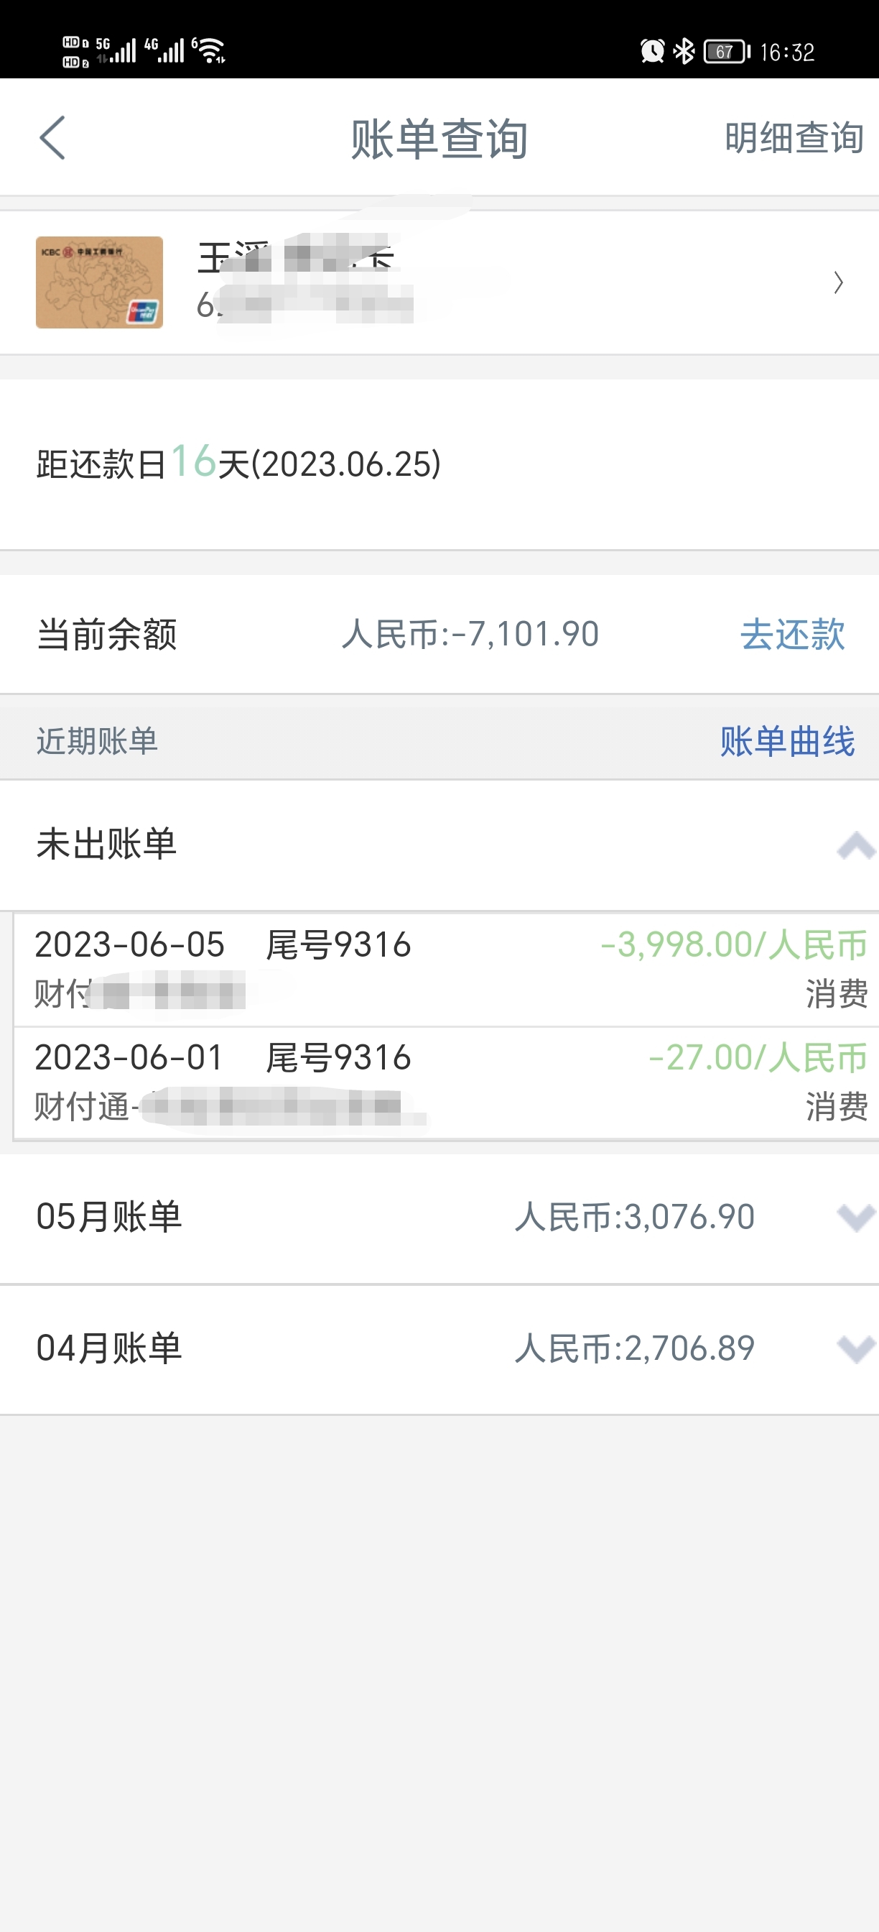Select the ICBC card thumbnail
This screenshot has width=879, height=1932.
click(x=100, y=282)
